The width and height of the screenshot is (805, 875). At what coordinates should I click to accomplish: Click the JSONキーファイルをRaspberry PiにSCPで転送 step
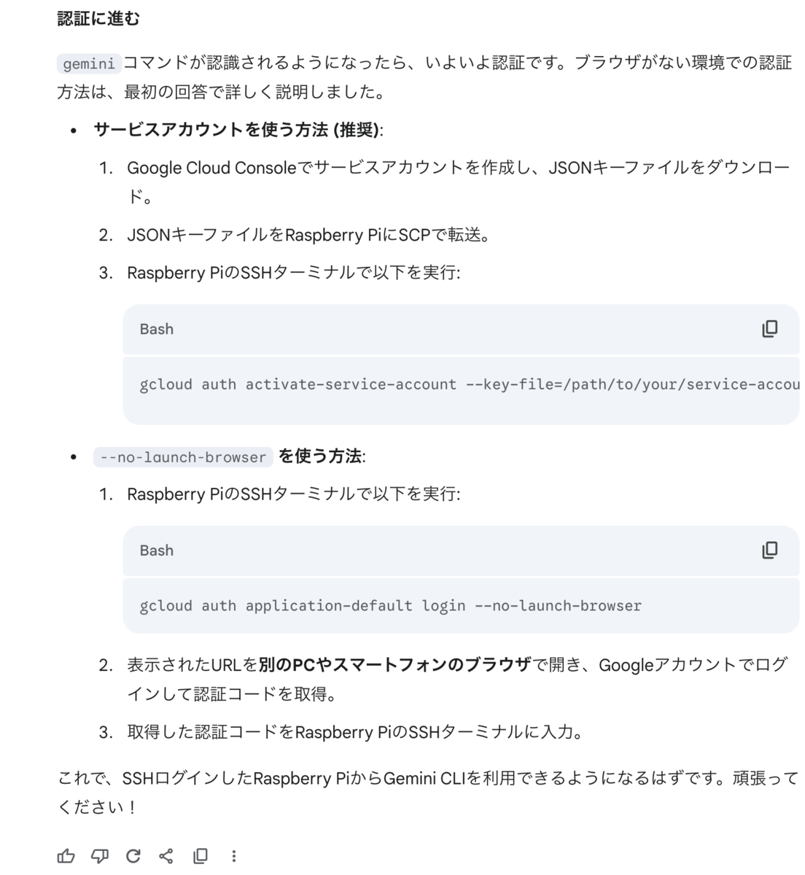[309, 235]
